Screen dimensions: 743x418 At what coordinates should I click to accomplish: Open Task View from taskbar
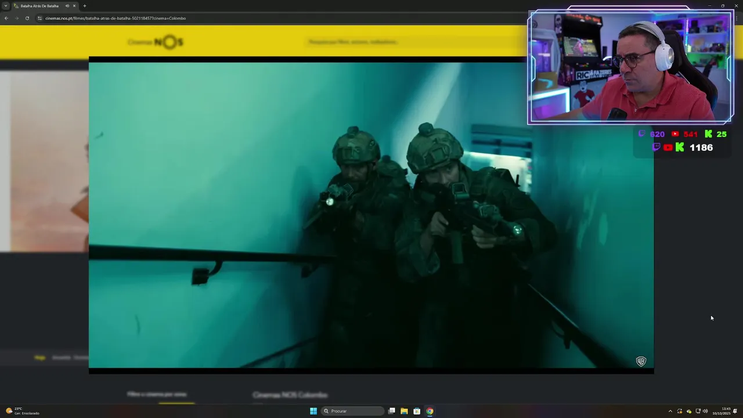[392, 411]
